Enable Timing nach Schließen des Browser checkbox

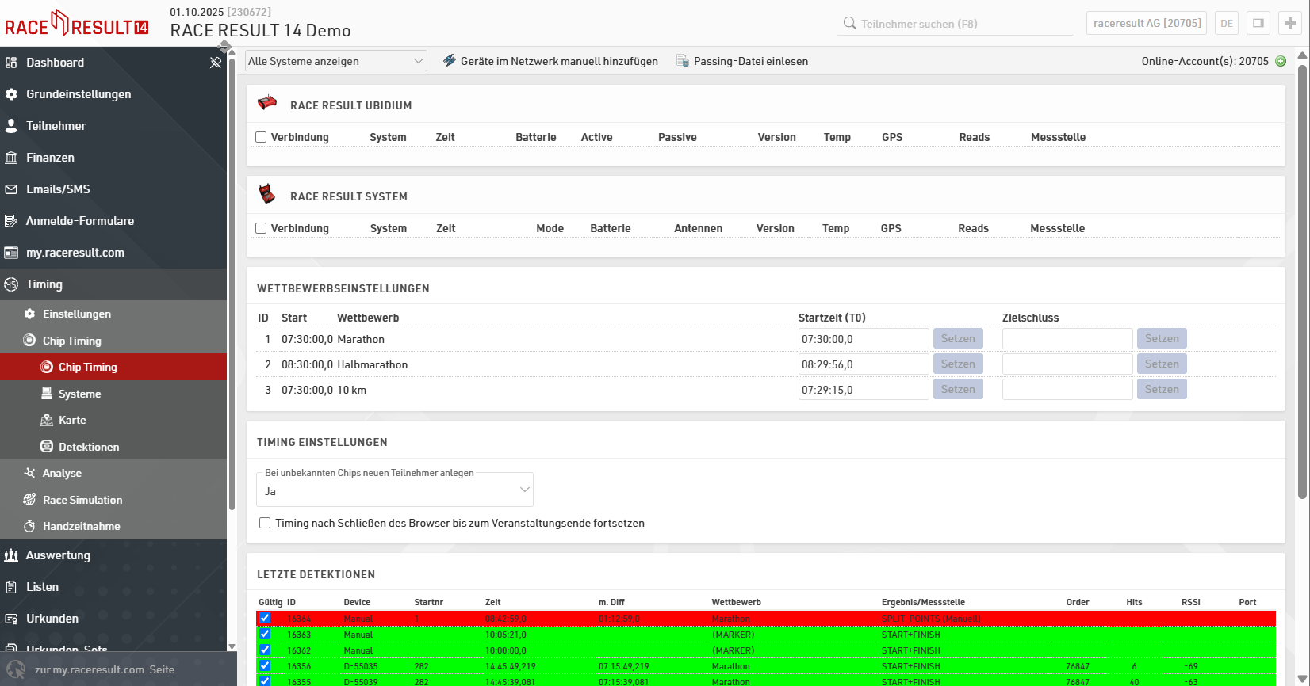pyautogui.click(x=265, y=523)
